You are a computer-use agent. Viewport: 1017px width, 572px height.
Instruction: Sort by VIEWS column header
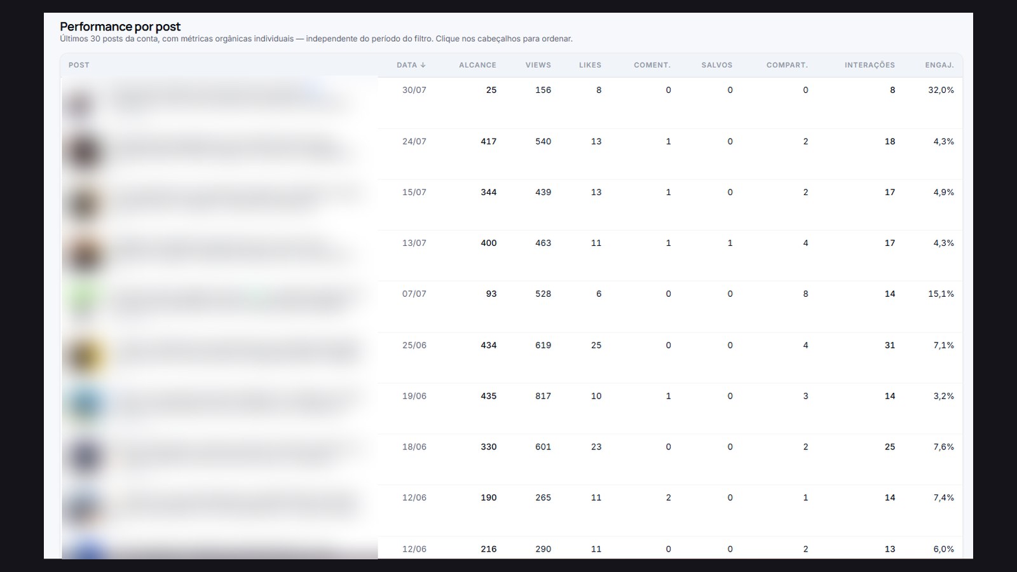[x=538, y=65]
